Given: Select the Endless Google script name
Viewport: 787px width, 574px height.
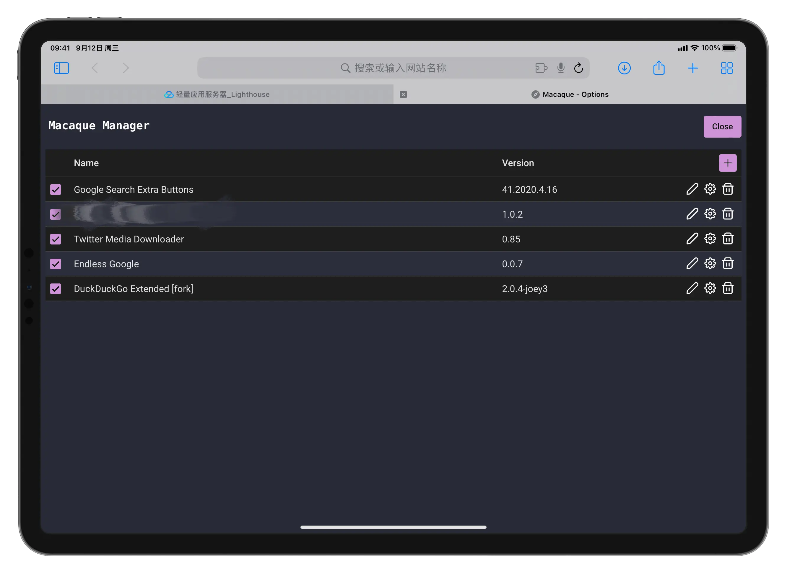Looking at the screenshot, I should pos(106,264).
